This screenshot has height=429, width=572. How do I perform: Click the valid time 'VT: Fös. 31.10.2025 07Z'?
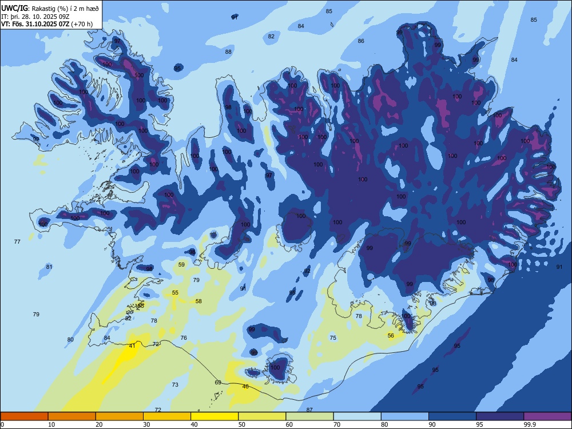(35, 25)
